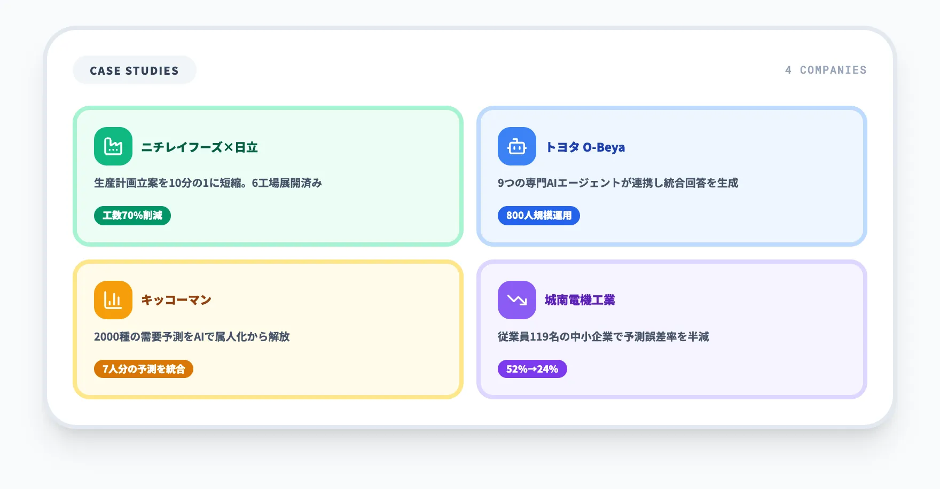Open the green ニチレイフーズ×日立 card
Viewport: 940px width, 489px height.
(268, 177)
